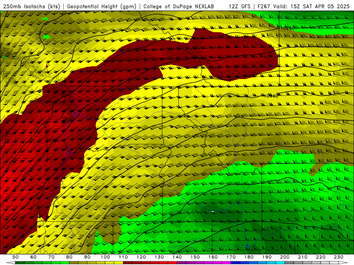
Task: Click the 50 value on the color scale
Action: pos(15,257)
